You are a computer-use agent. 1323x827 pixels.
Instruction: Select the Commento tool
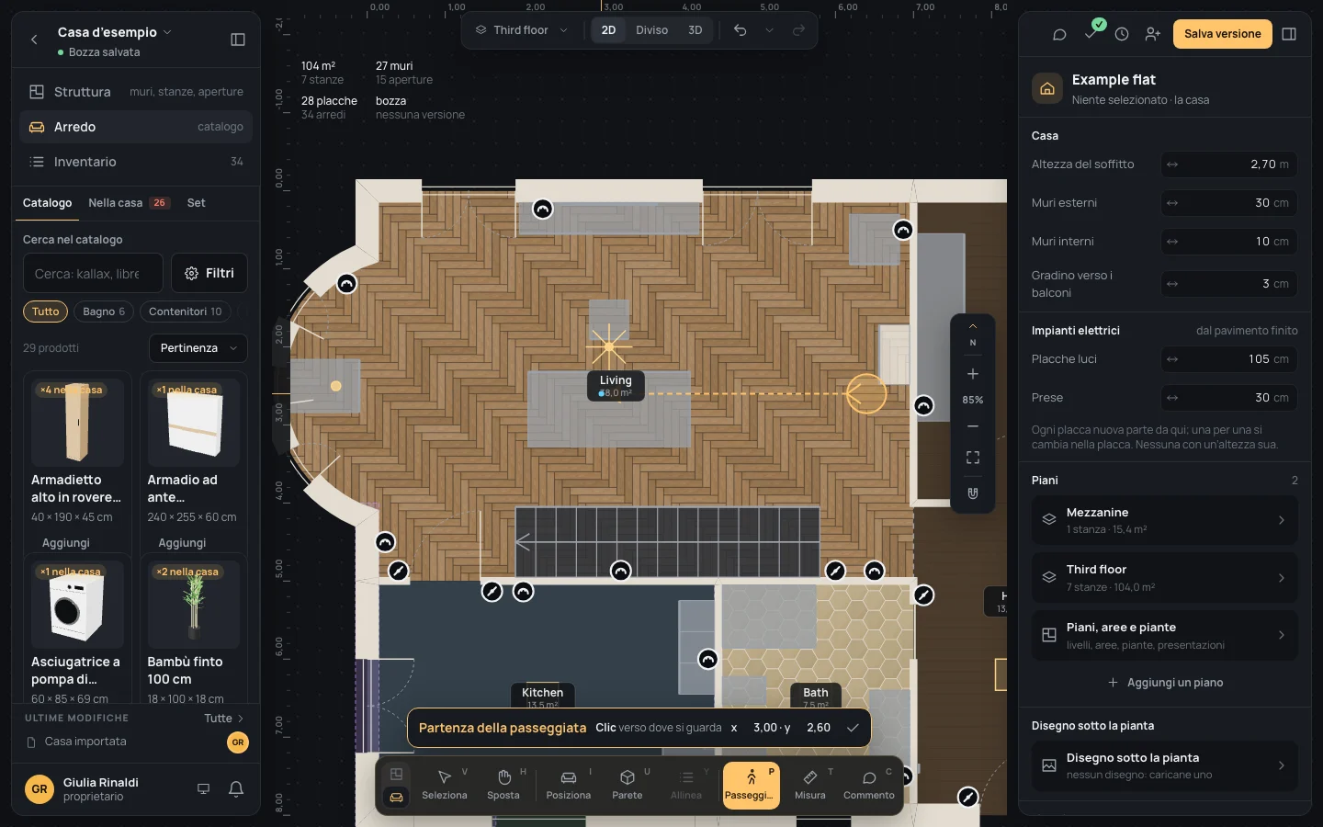[x=869, y=785]
